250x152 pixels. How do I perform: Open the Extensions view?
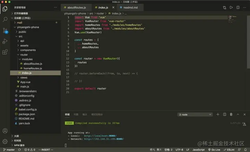coord(5,52)
